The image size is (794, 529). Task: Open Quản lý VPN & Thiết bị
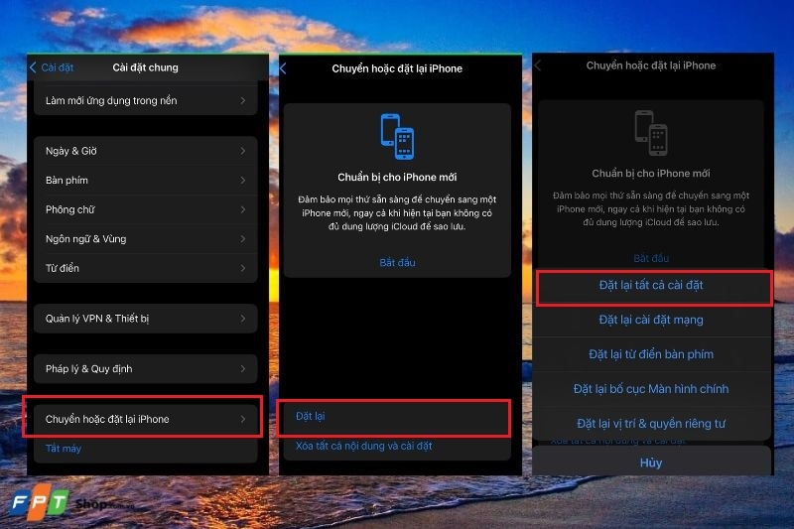145,319
